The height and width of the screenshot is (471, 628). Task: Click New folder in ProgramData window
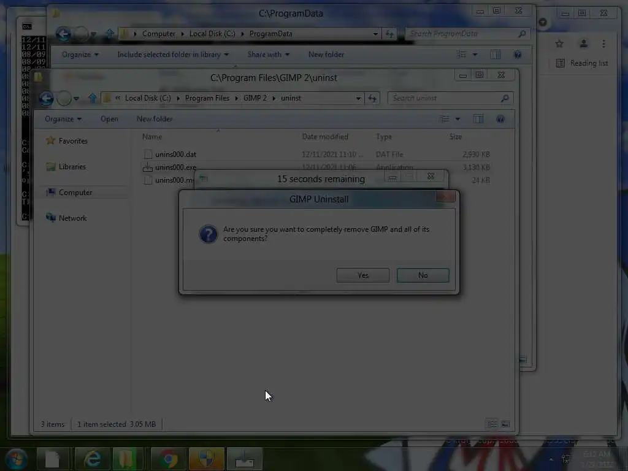click(326, 55)
